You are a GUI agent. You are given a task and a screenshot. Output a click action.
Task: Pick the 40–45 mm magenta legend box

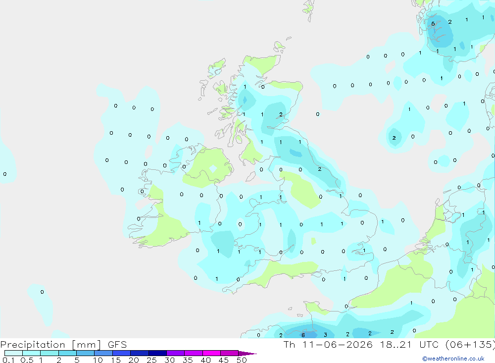point(211,353)
